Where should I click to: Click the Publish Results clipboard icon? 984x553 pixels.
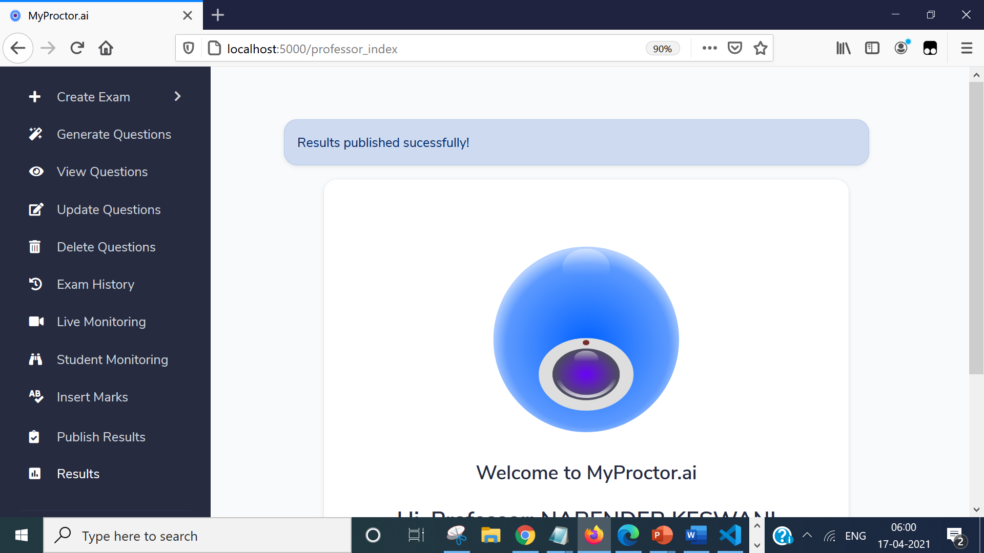coord(34,437)
